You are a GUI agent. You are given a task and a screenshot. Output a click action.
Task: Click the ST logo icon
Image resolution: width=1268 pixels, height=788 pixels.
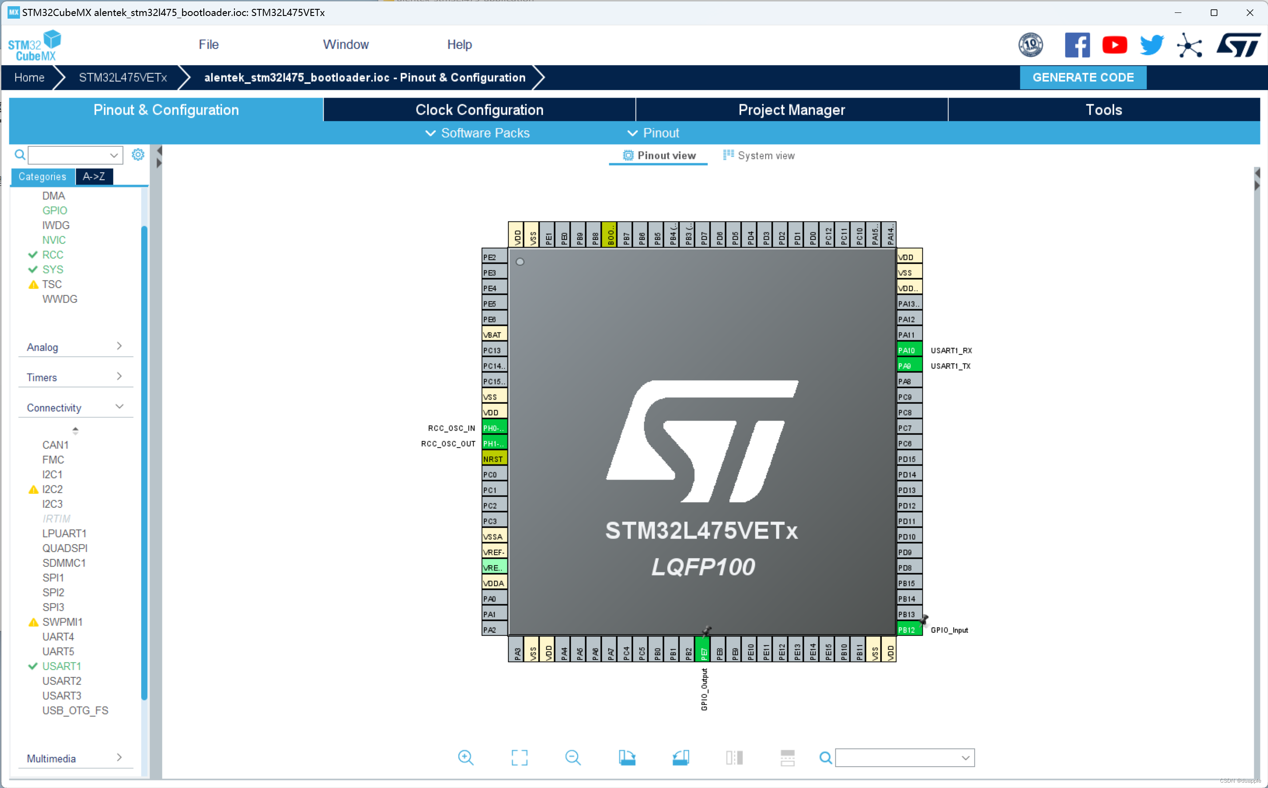click(1239, 45)
